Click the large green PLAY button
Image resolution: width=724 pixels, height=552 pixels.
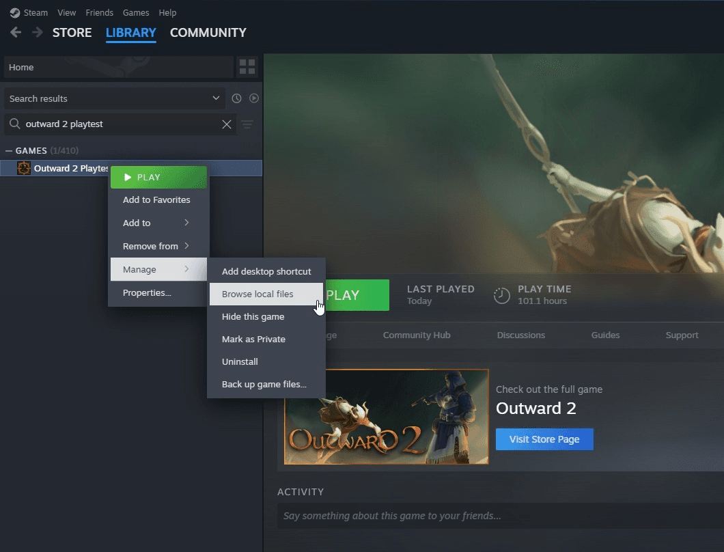point(357,295)
